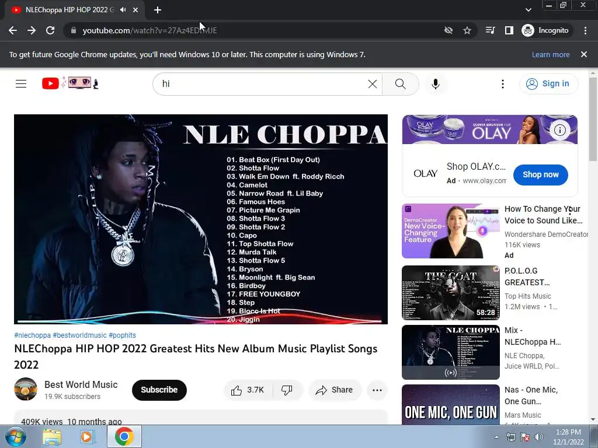Viewport: 598px width, 448px height.
Task: Open third-party cookie blocking eye icon
Action: [448, 30]
